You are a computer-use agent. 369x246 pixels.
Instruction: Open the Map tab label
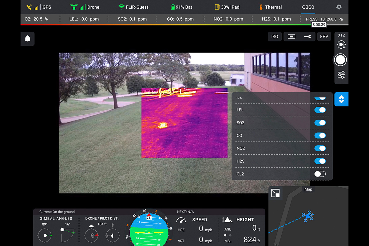(308, 189)
